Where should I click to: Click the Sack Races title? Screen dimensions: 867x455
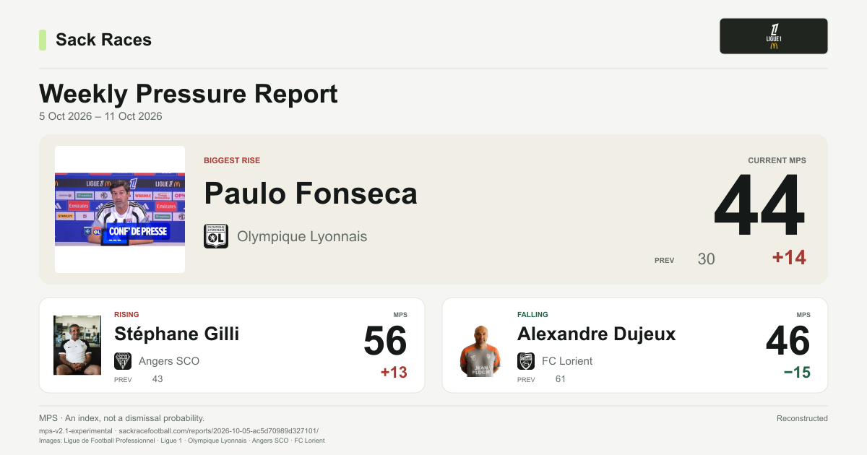pos(103,40)
